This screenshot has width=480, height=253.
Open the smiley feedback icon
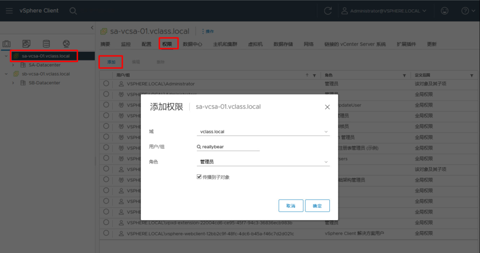tap(444, 11)
